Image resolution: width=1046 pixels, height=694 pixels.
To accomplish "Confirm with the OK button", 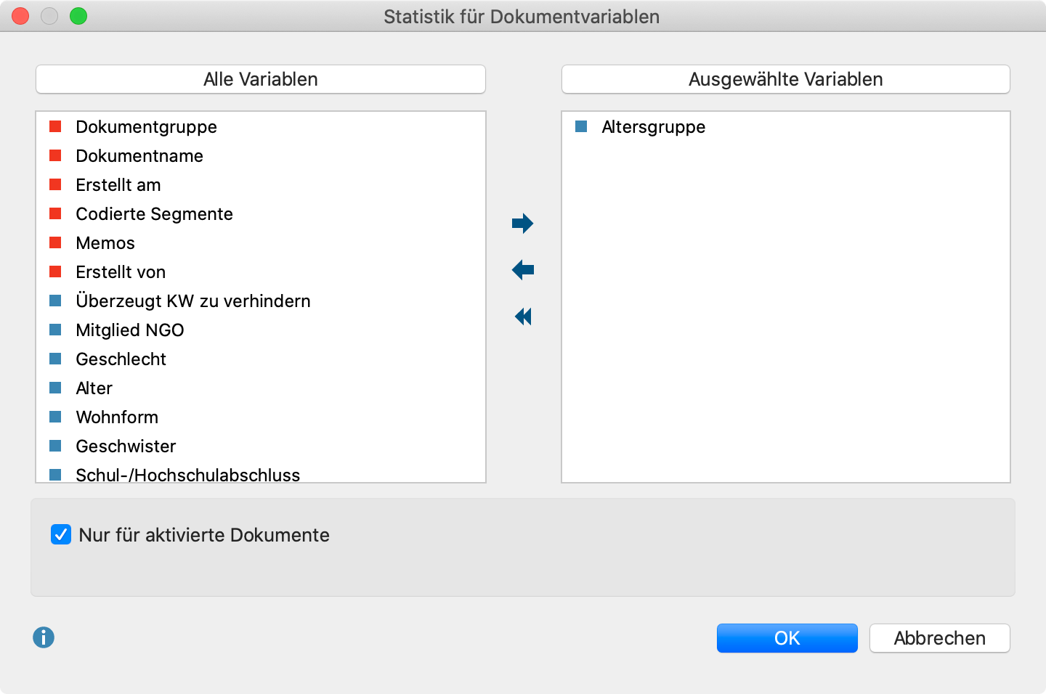I will [787, 638].
